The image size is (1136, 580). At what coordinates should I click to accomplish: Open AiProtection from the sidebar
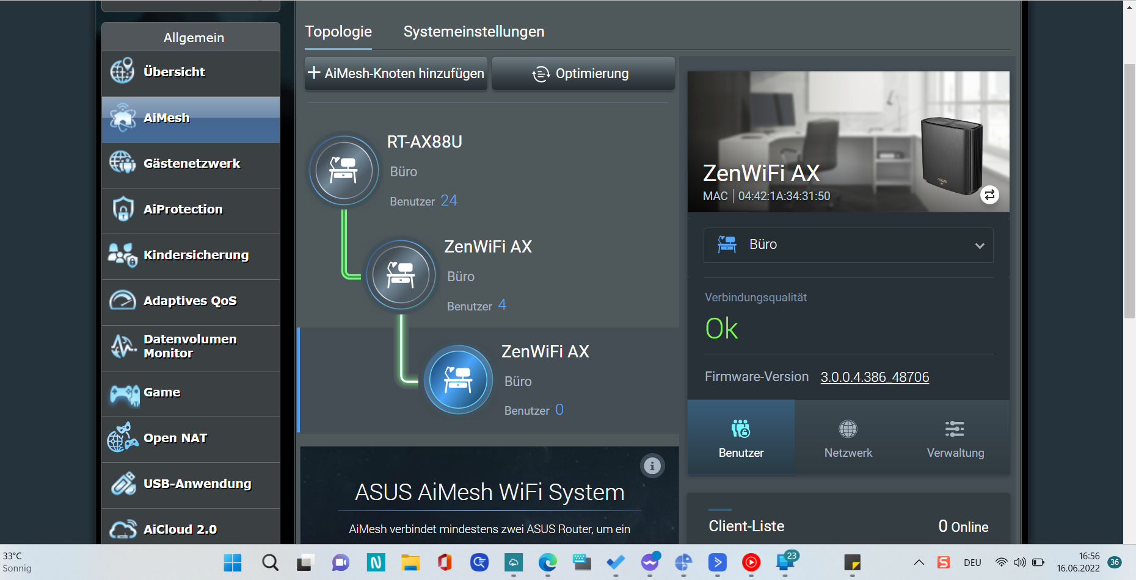[x=191, y=210]
